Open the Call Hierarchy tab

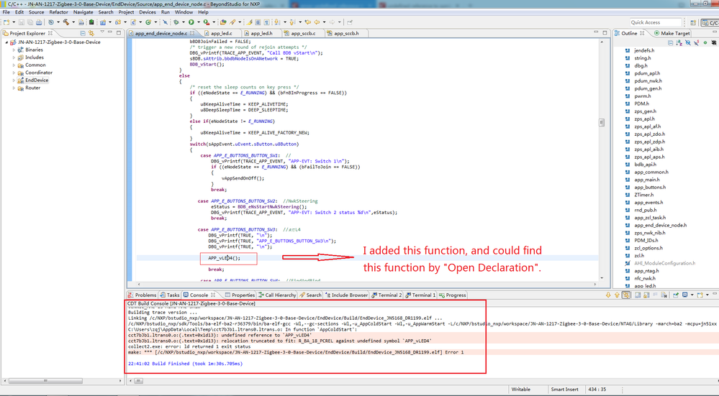tap(277, 295)
